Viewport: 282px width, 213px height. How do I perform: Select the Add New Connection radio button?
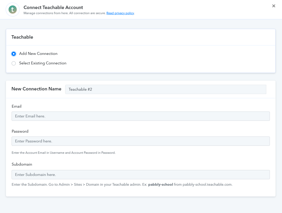(x=14, y=54)
